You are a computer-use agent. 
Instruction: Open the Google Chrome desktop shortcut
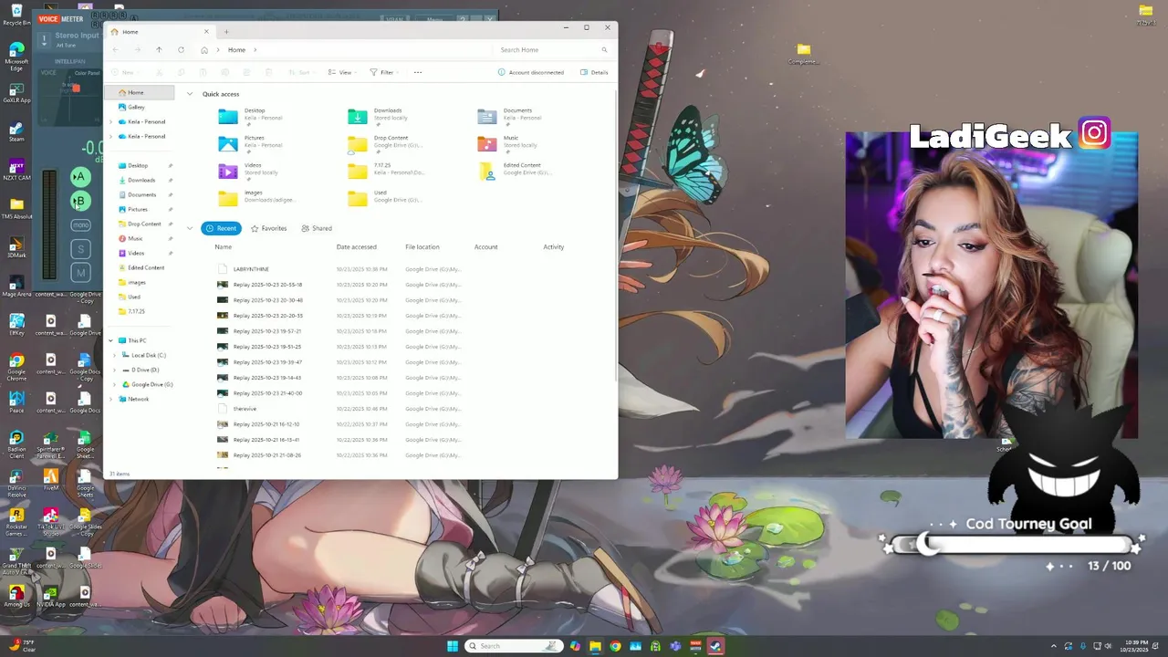(16, 365)
